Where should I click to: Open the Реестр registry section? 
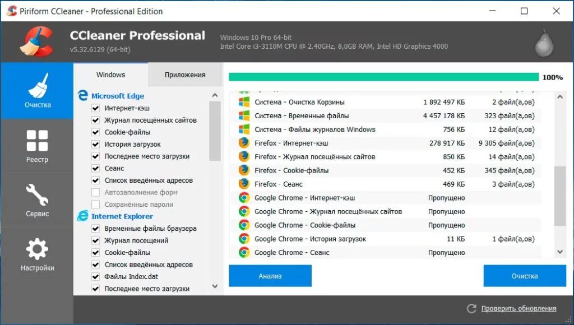(37, 146)
